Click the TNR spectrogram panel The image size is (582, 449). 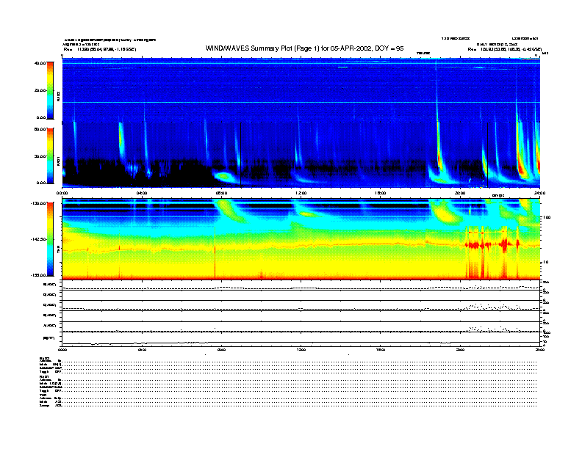pyautogui.click(x=301, y=239)
